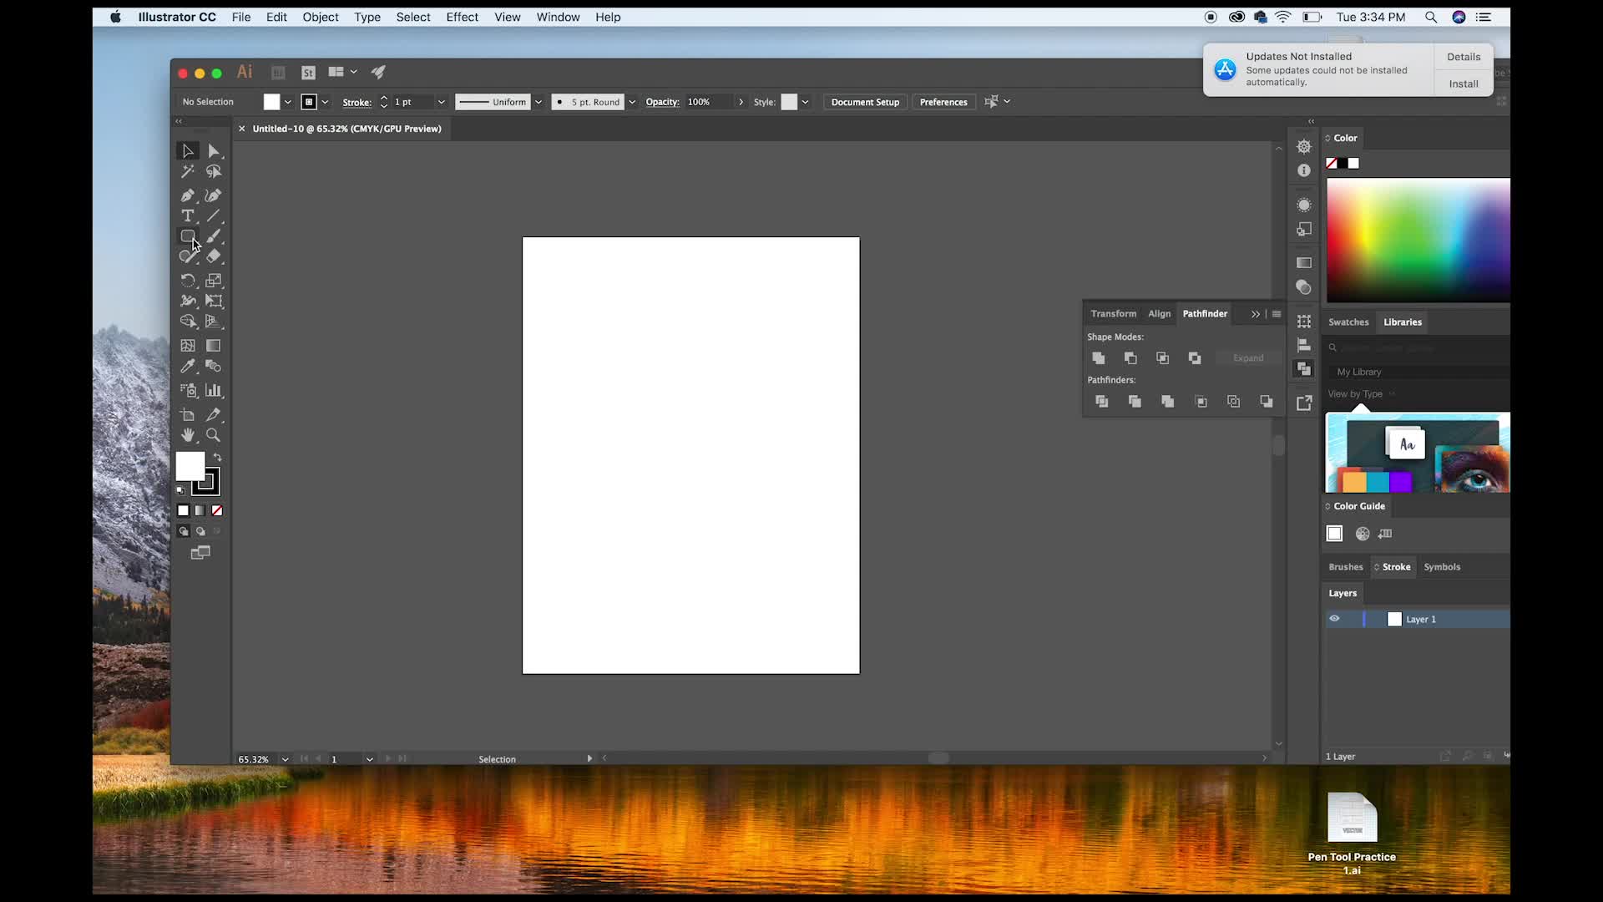The width and height of the screenshot is (1603, 902).
Task: Select the Selection tool arrow
Action: pos(188,151)
